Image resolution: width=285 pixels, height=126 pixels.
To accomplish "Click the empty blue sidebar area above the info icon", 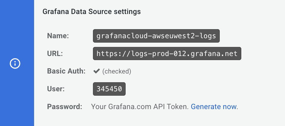I will [17, 26].
